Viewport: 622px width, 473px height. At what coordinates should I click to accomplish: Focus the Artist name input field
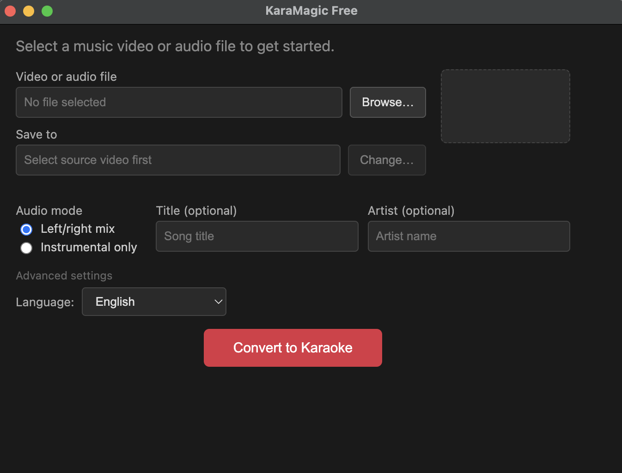point(469,236)
